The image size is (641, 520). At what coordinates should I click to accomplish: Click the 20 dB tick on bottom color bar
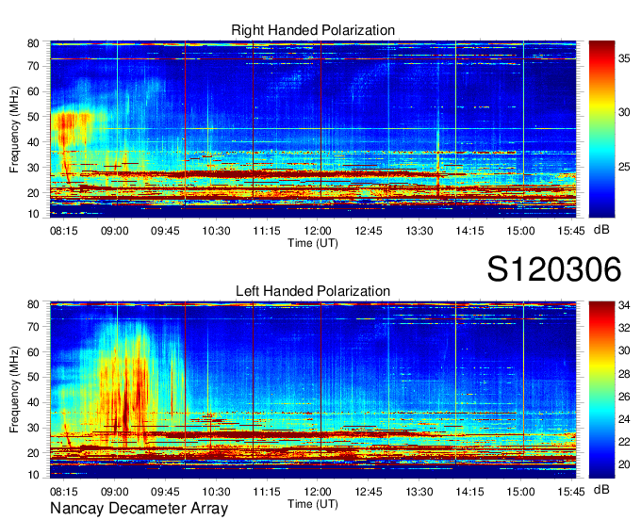point(624,464)
